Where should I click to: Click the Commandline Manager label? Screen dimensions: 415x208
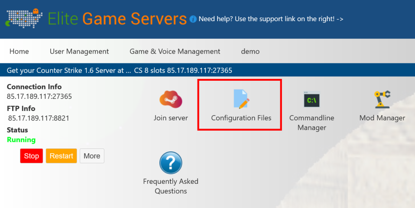(x=311, y=123)
